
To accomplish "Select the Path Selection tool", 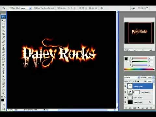I will pos(4,76).
